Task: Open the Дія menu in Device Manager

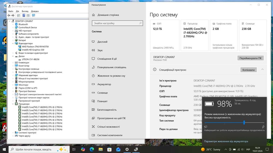Action: point(17,11)
